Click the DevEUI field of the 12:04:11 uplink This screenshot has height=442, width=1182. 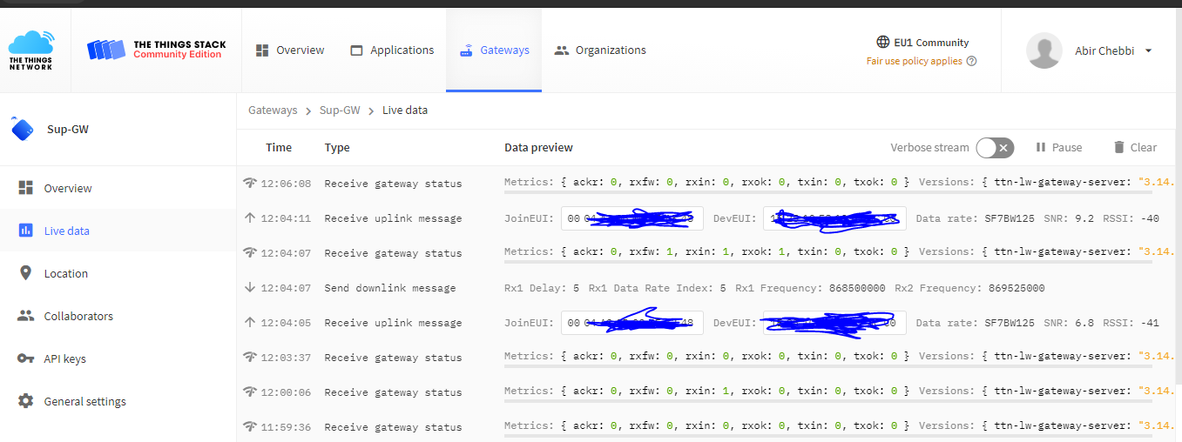pos(834,218)
